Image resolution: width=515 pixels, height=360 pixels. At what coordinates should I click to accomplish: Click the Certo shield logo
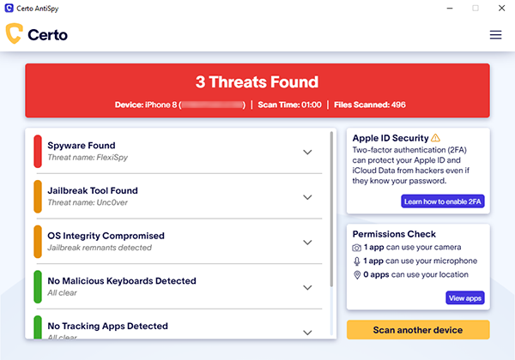(x=14, y=33)
